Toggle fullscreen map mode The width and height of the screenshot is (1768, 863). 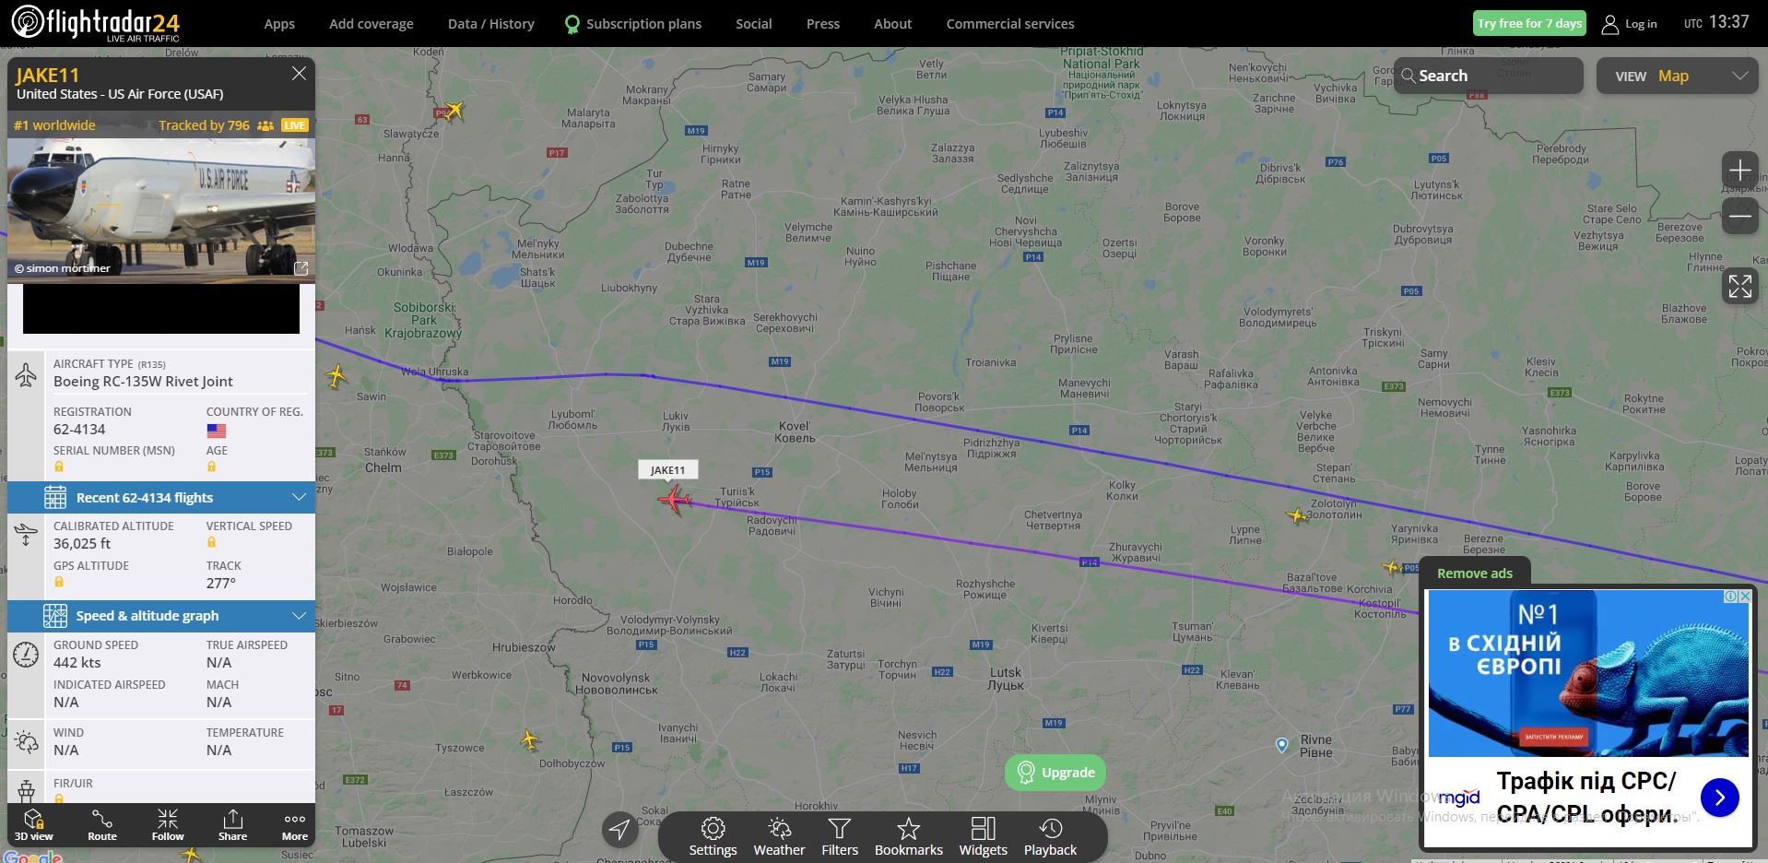pyautogui.click(x=1739, y=286)
